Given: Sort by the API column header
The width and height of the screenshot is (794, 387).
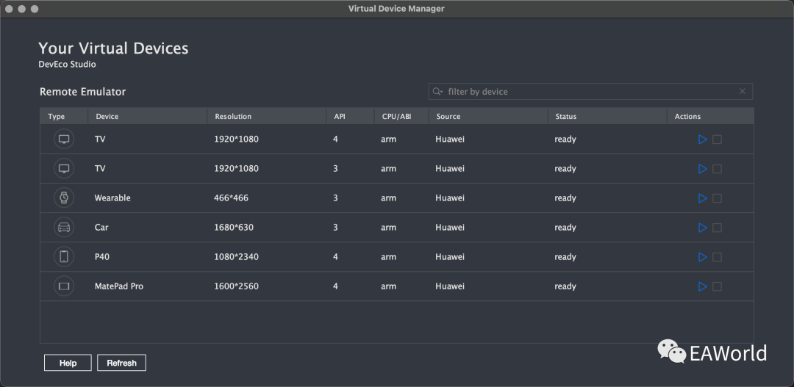Looking at the screenshot, I should tap(351, 116).
